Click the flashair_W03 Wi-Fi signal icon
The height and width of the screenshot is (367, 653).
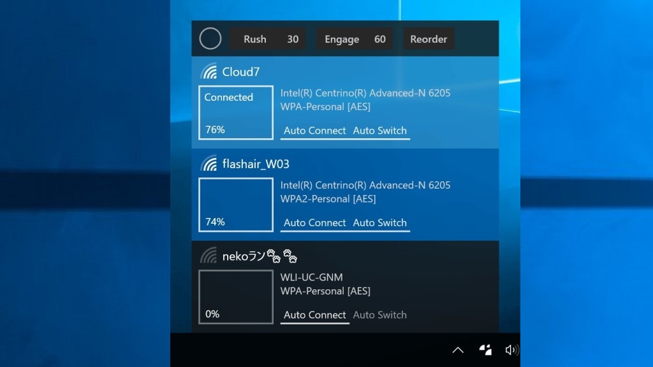coord(209,164)
